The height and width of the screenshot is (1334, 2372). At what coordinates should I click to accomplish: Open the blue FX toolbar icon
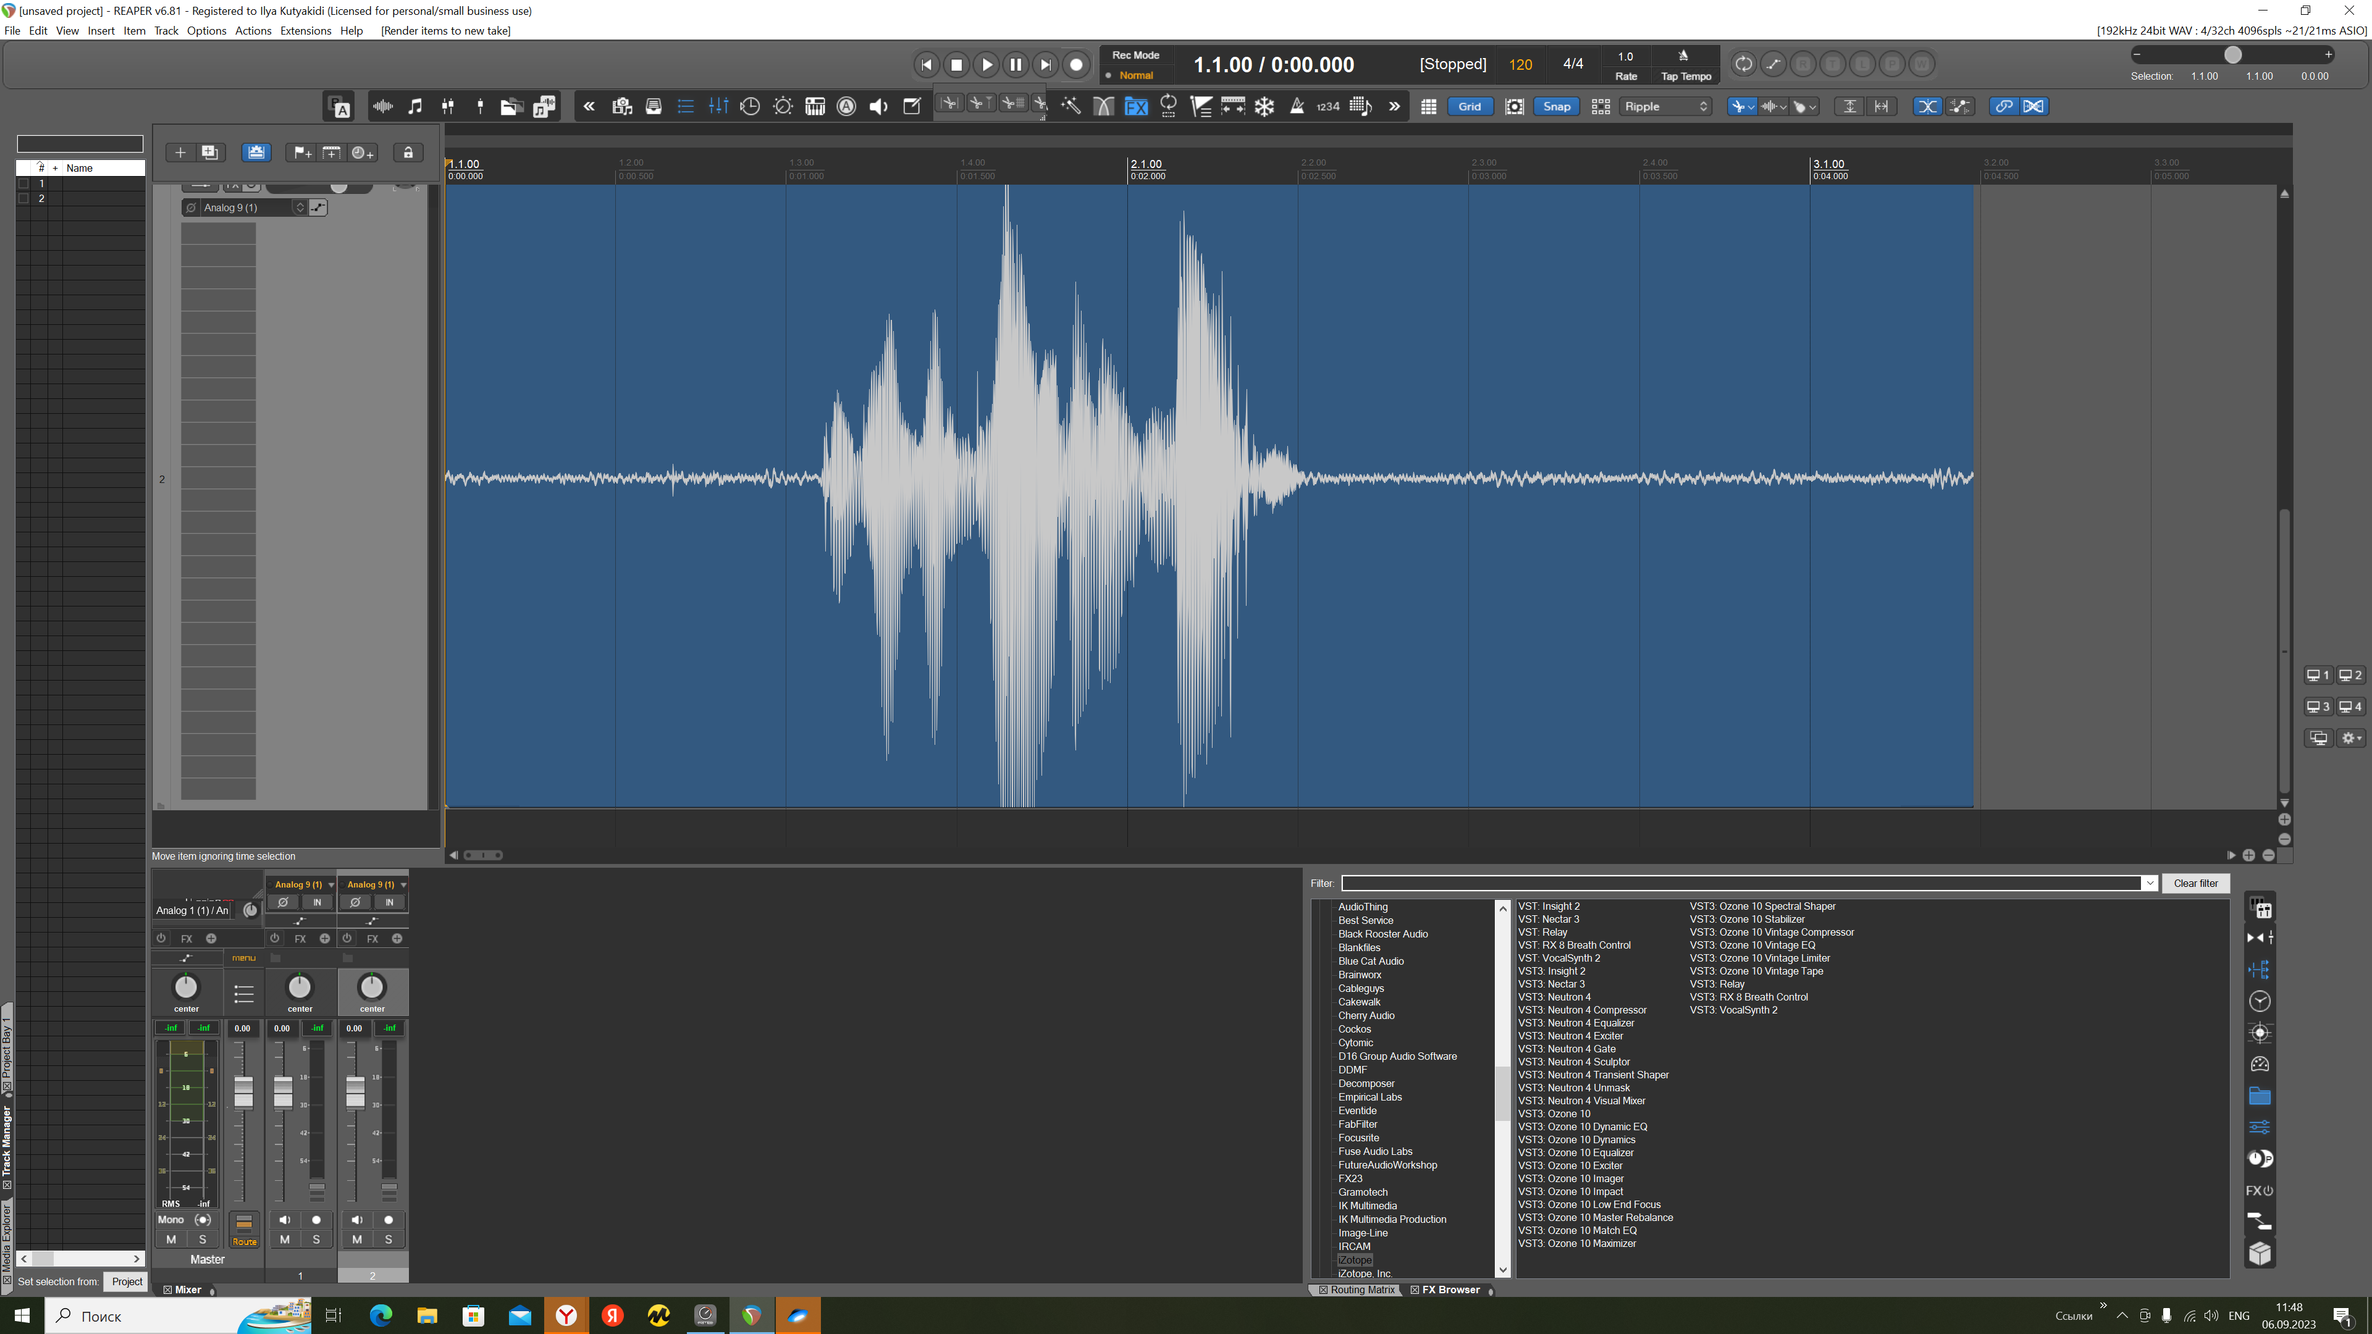[1137, 107]
